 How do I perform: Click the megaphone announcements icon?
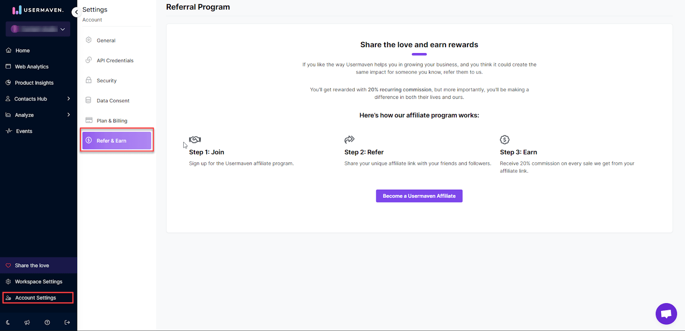[x=27, y=322]
